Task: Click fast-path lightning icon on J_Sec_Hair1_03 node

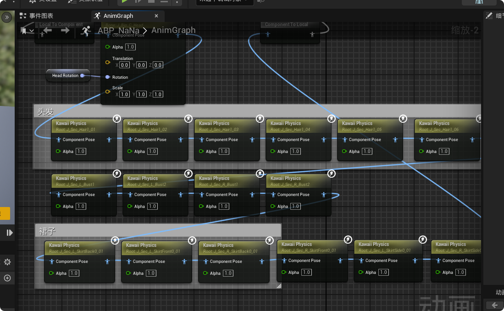Action: pyautogui.click(x=260, y=119)
